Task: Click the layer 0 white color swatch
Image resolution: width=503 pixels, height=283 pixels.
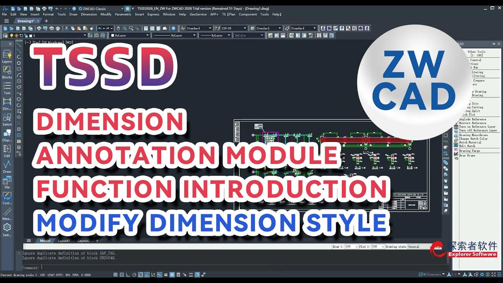Action: [x=31, y=36]
